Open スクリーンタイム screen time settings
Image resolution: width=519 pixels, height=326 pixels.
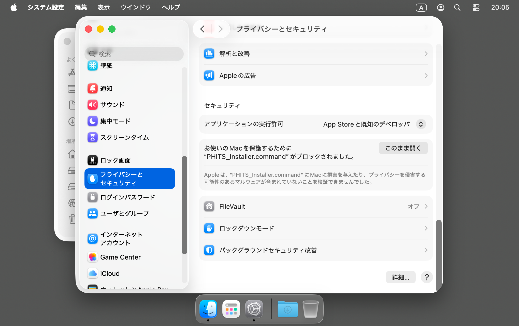click(124, 137)
